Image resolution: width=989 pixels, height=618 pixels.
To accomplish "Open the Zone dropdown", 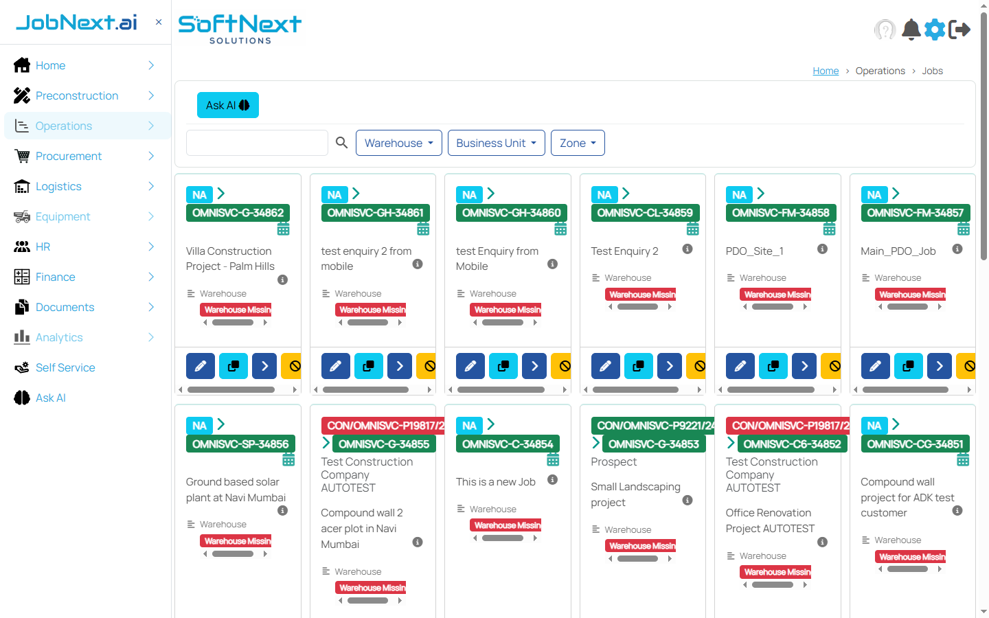I will click(578, 143).
